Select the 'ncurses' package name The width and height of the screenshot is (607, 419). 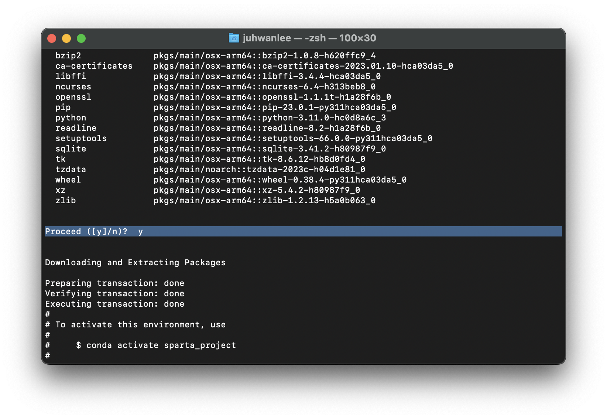pyautogui.click(x=73, y=87)
